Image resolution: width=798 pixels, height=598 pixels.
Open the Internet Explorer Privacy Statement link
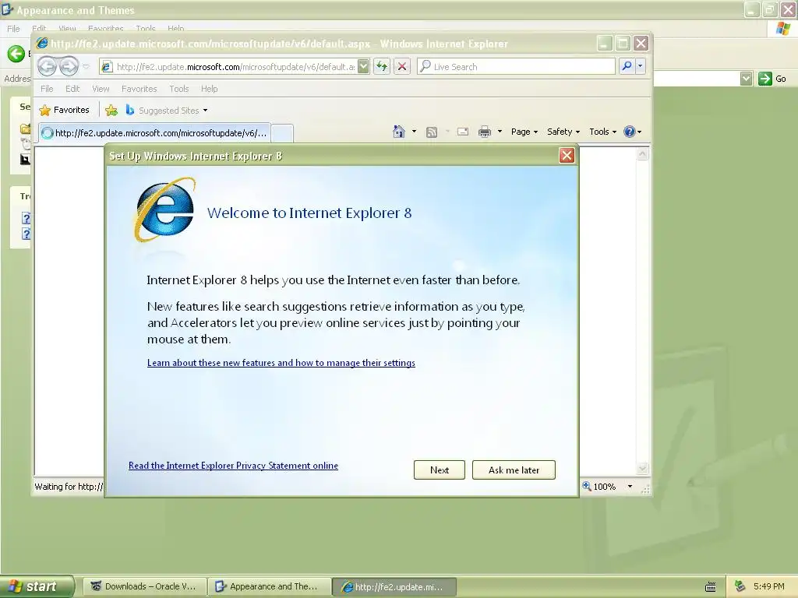pyautogui.click(x=233, y=466)
